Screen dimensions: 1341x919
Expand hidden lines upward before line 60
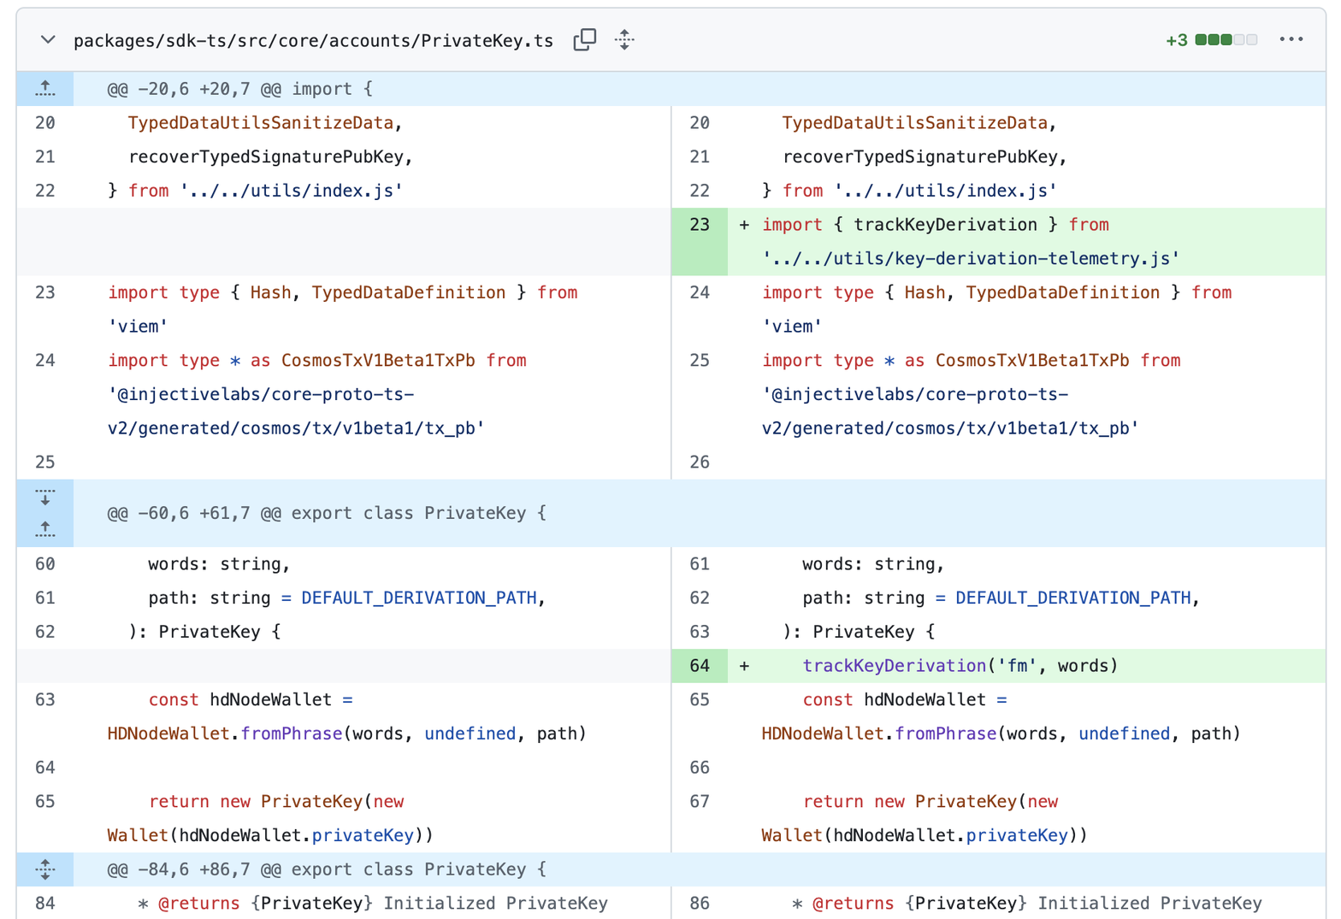[x=45, y=530]
